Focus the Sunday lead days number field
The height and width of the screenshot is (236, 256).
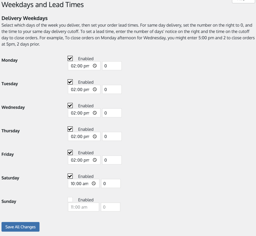click(x=110, y=207)
